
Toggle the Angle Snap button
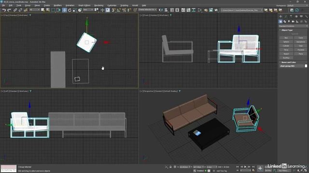tap(119, 10)
